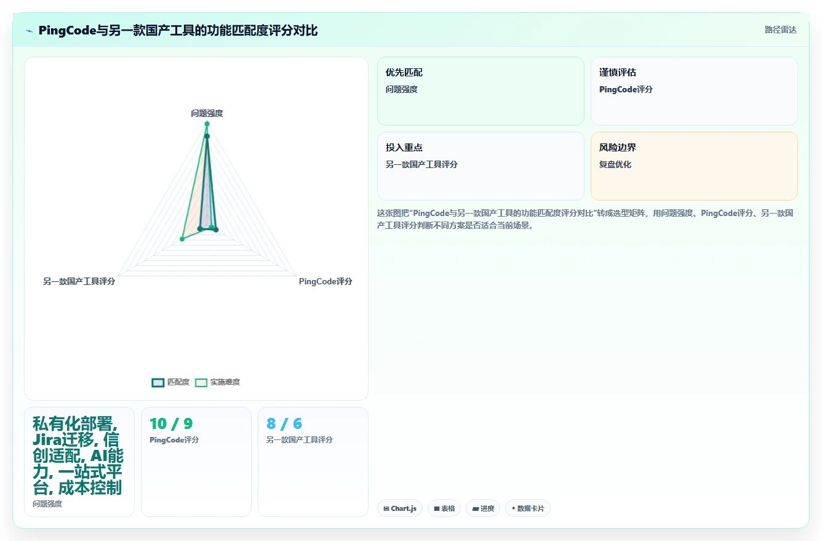The image size is (822, 541).
Task: Click the top radar data point
Action: click(x=207, y=124)
